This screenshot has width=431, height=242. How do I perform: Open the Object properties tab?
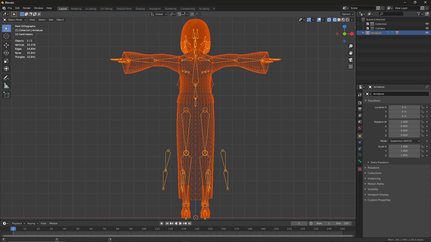(360, 136)
